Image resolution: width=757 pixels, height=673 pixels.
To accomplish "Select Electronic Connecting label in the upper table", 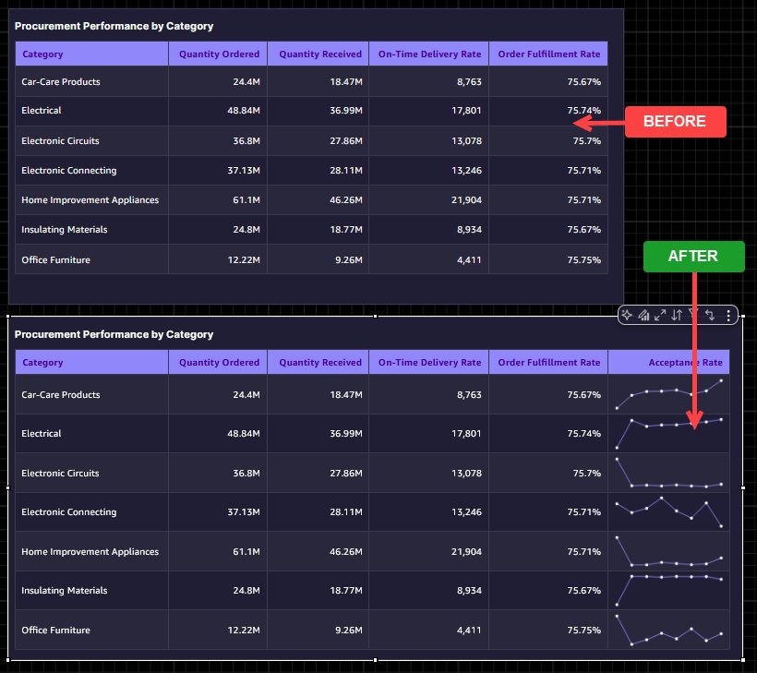I will pyautogui.click(x=69, y=171).
